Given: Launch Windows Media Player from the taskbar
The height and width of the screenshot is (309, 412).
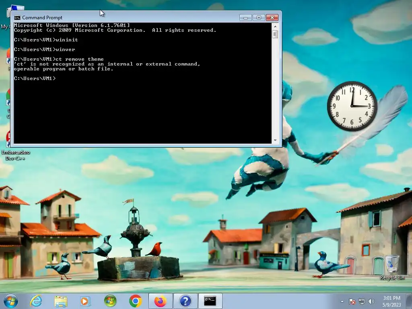Looking at the screenshot, I should click(x=85, y=301).
